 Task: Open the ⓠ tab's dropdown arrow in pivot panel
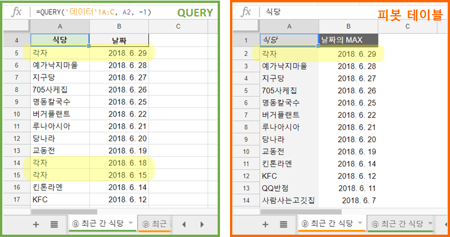click(x=432, y=224)
